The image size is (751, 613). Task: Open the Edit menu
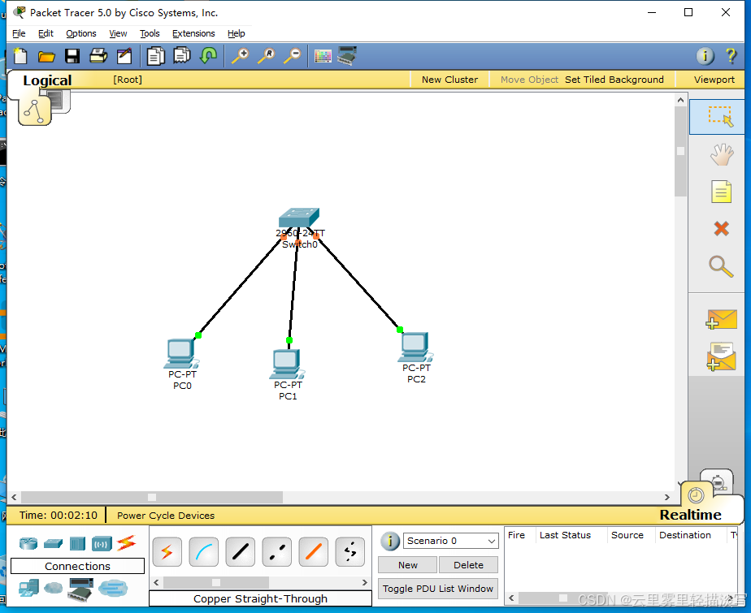coord(46,33)
